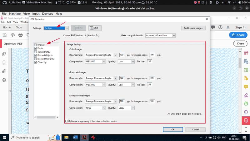Click the document vertical scrollbar thumb
250x141 pixels.
tap(240, 63)
